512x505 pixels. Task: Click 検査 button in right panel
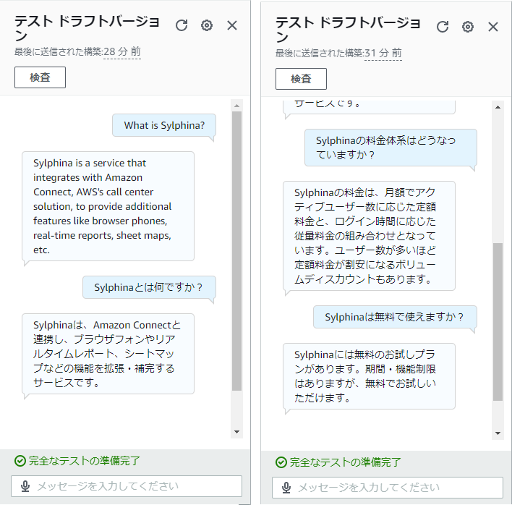(x=301, y=79)
